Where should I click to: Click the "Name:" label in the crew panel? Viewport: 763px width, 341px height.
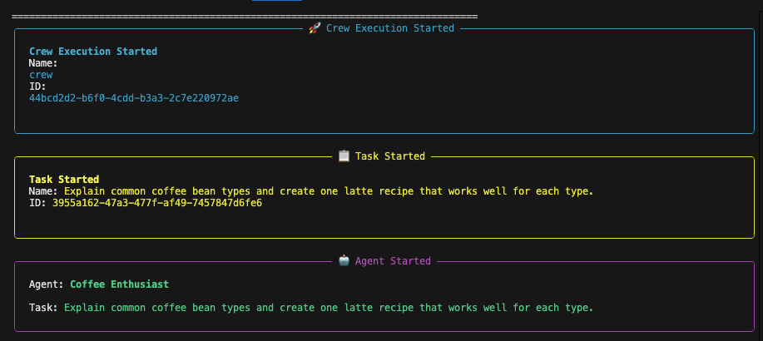pyautogui.click(x=43, y=63)
